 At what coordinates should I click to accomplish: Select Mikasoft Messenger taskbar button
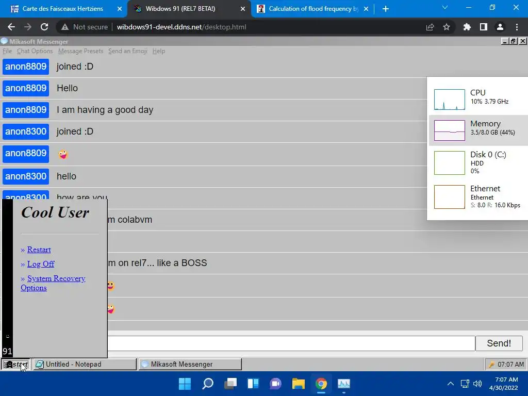point(190,365)
